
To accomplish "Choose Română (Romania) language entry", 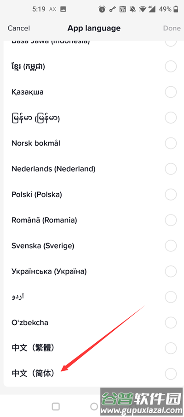I will (x=92, y=220).
